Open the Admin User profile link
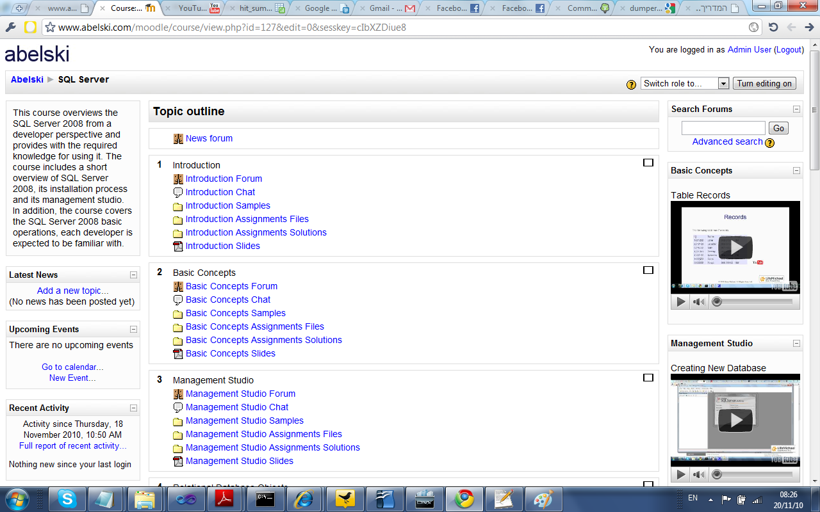Viewport: 820px width, 512px height. (x=750, y=49)
